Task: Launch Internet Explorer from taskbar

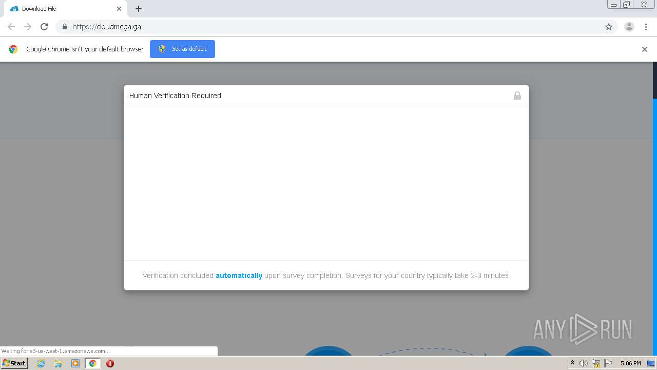Action: (x=41, y=363)
